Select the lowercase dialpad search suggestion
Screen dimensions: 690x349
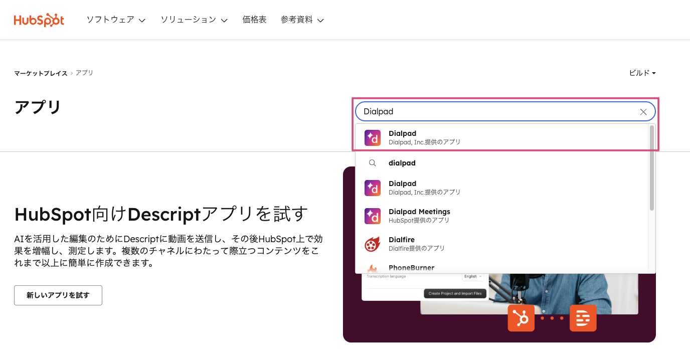click(402, 163)
